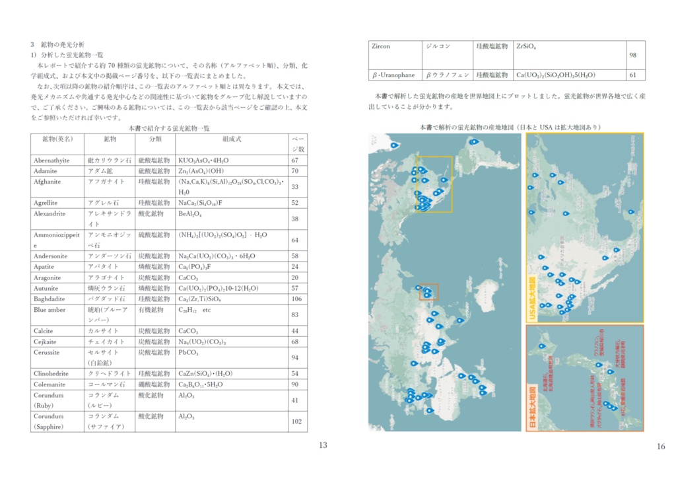676x477 pixels.
Task: Click page number 16 at the bottom right
Action: pos(661,447)
